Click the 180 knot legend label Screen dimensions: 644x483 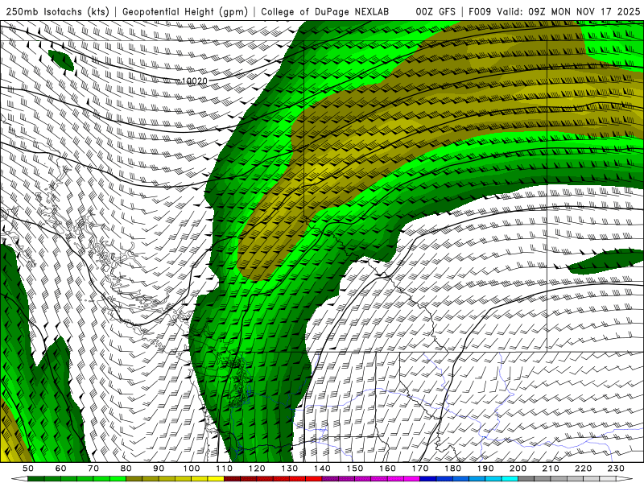point(452,469)
